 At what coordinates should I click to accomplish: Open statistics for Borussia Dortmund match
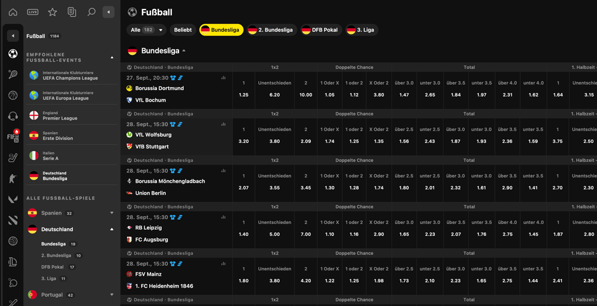pos(223,77)
